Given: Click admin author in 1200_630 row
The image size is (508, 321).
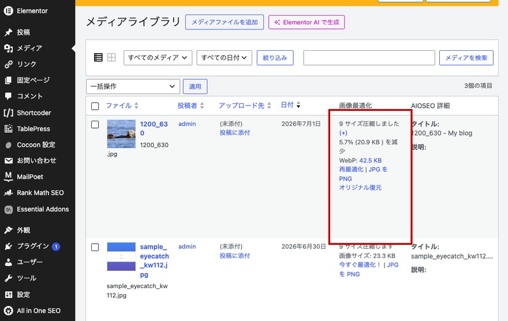Looking at the screenshot, I should [187, 124].
